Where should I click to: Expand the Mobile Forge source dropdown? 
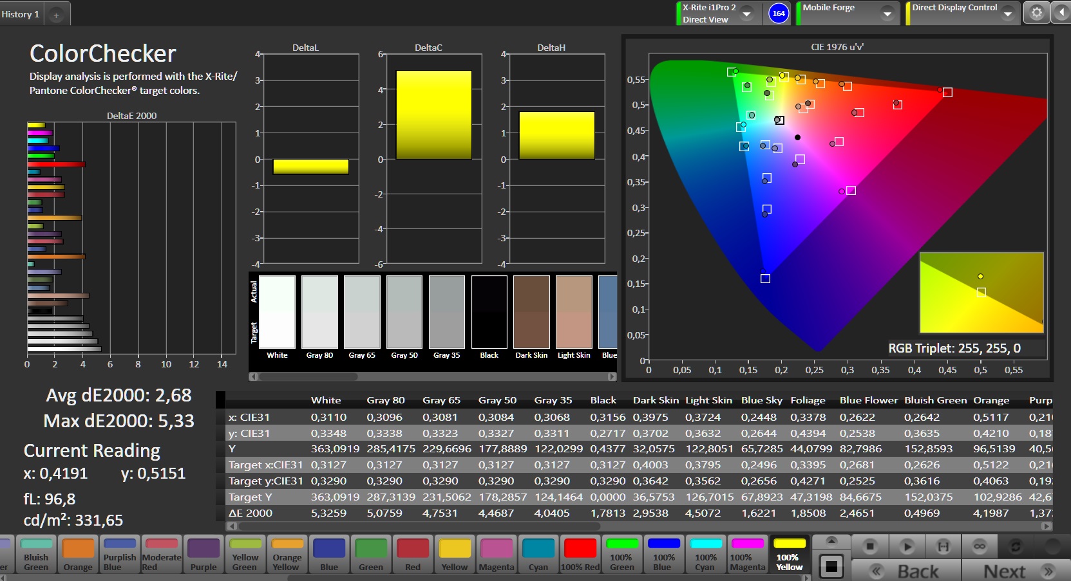[x=887, y=13]
